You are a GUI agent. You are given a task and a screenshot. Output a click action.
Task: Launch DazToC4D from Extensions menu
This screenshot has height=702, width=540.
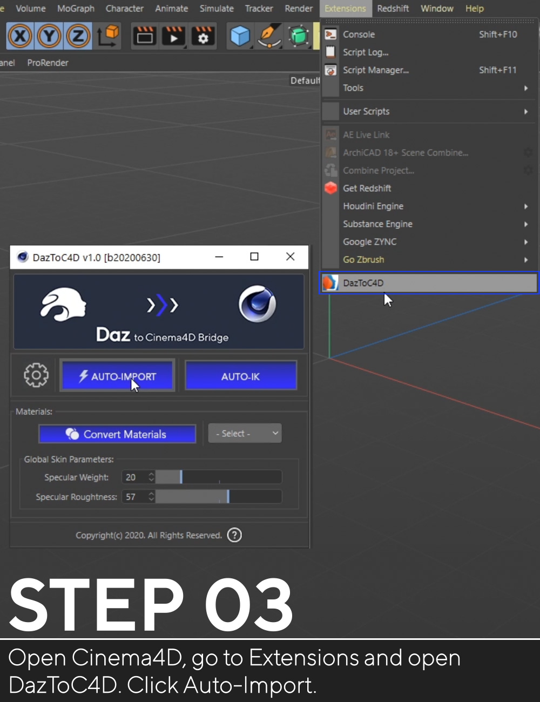[429, 282]
